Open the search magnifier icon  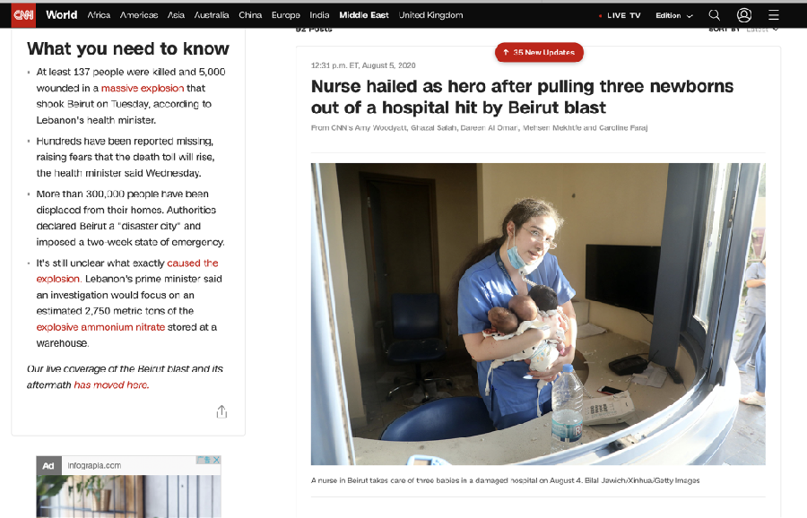pos(715,15)
